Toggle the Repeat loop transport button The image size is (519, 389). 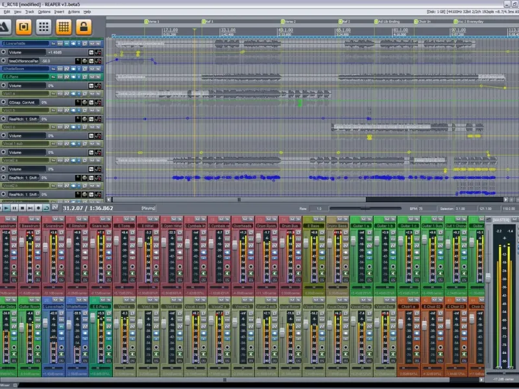(46, 208)
